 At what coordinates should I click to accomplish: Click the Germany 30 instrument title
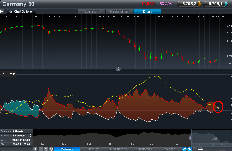point(18,4)
